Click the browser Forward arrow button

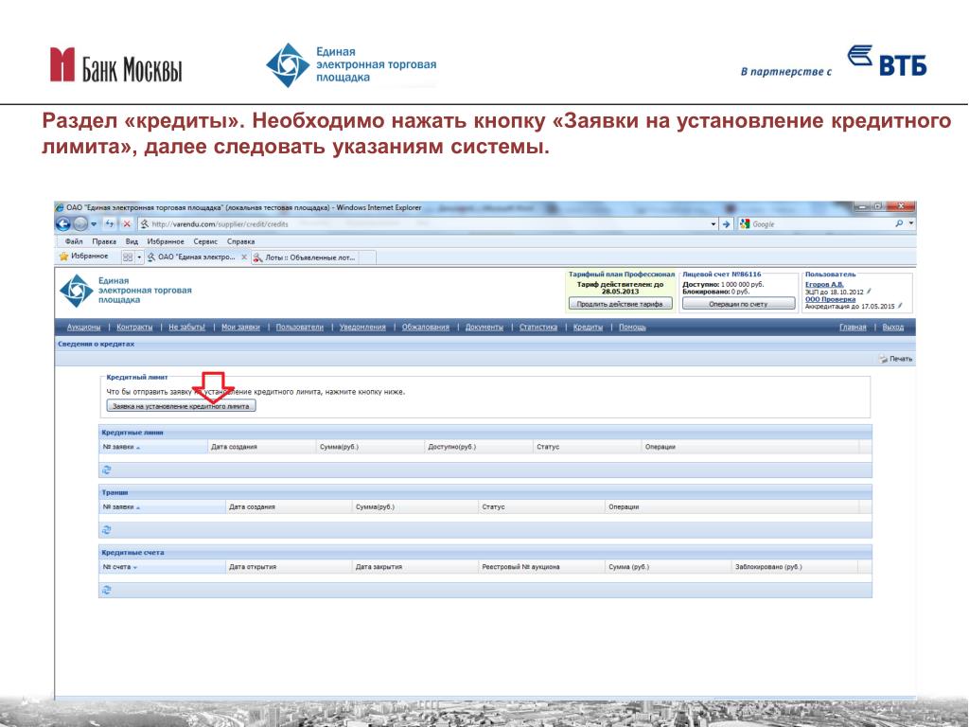80,223
